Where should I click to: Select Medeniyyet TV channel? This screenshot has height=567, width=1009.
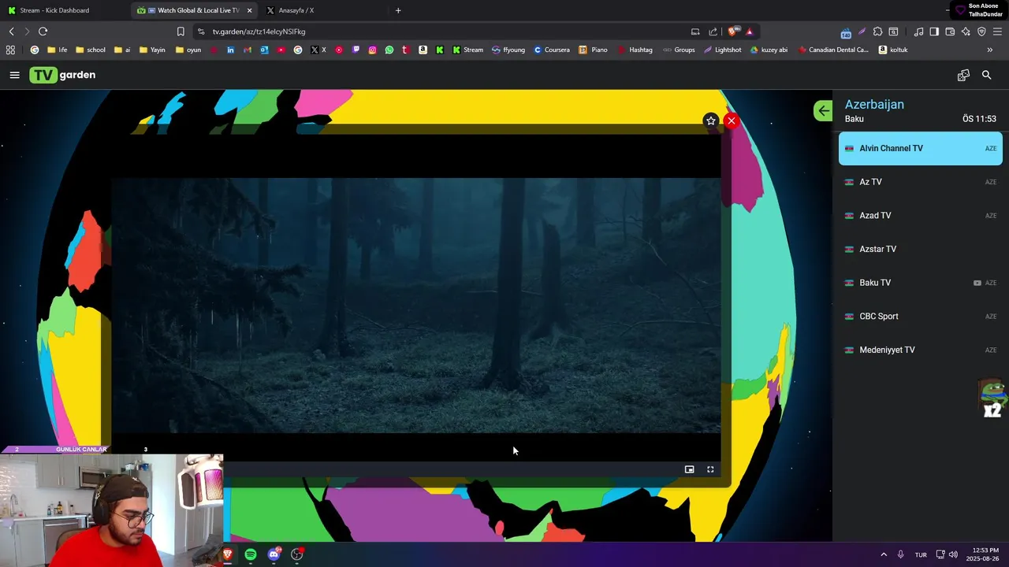[x=921, y=350]
